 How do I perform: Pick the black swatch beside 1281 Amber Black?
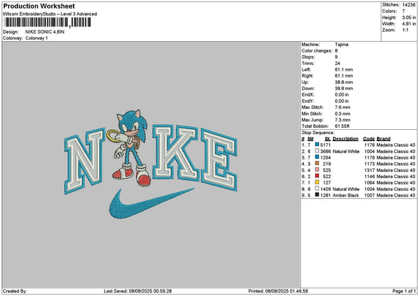(317, 195)
